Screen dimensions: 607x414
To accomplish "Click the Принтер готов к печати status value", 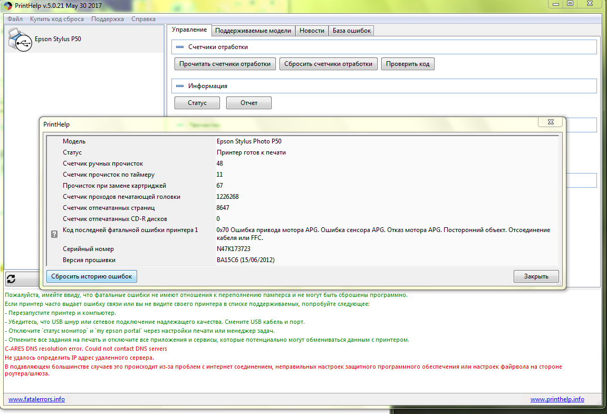I will 251,152.
